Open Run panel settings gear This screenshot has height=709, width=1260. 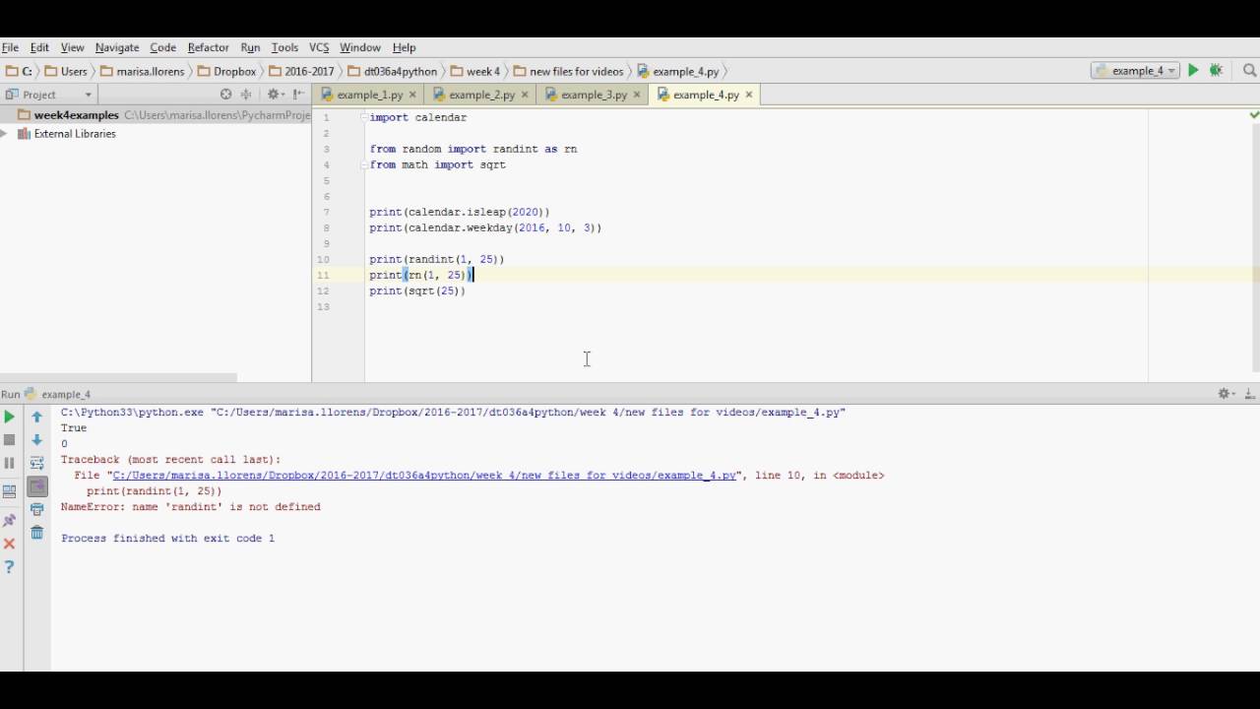tap(1226, 394)
